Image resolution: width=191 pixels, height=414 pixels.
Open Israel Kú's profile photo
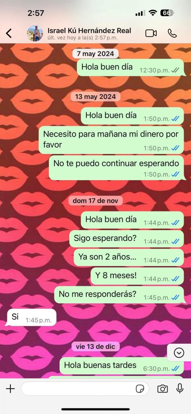coord(35,34)
